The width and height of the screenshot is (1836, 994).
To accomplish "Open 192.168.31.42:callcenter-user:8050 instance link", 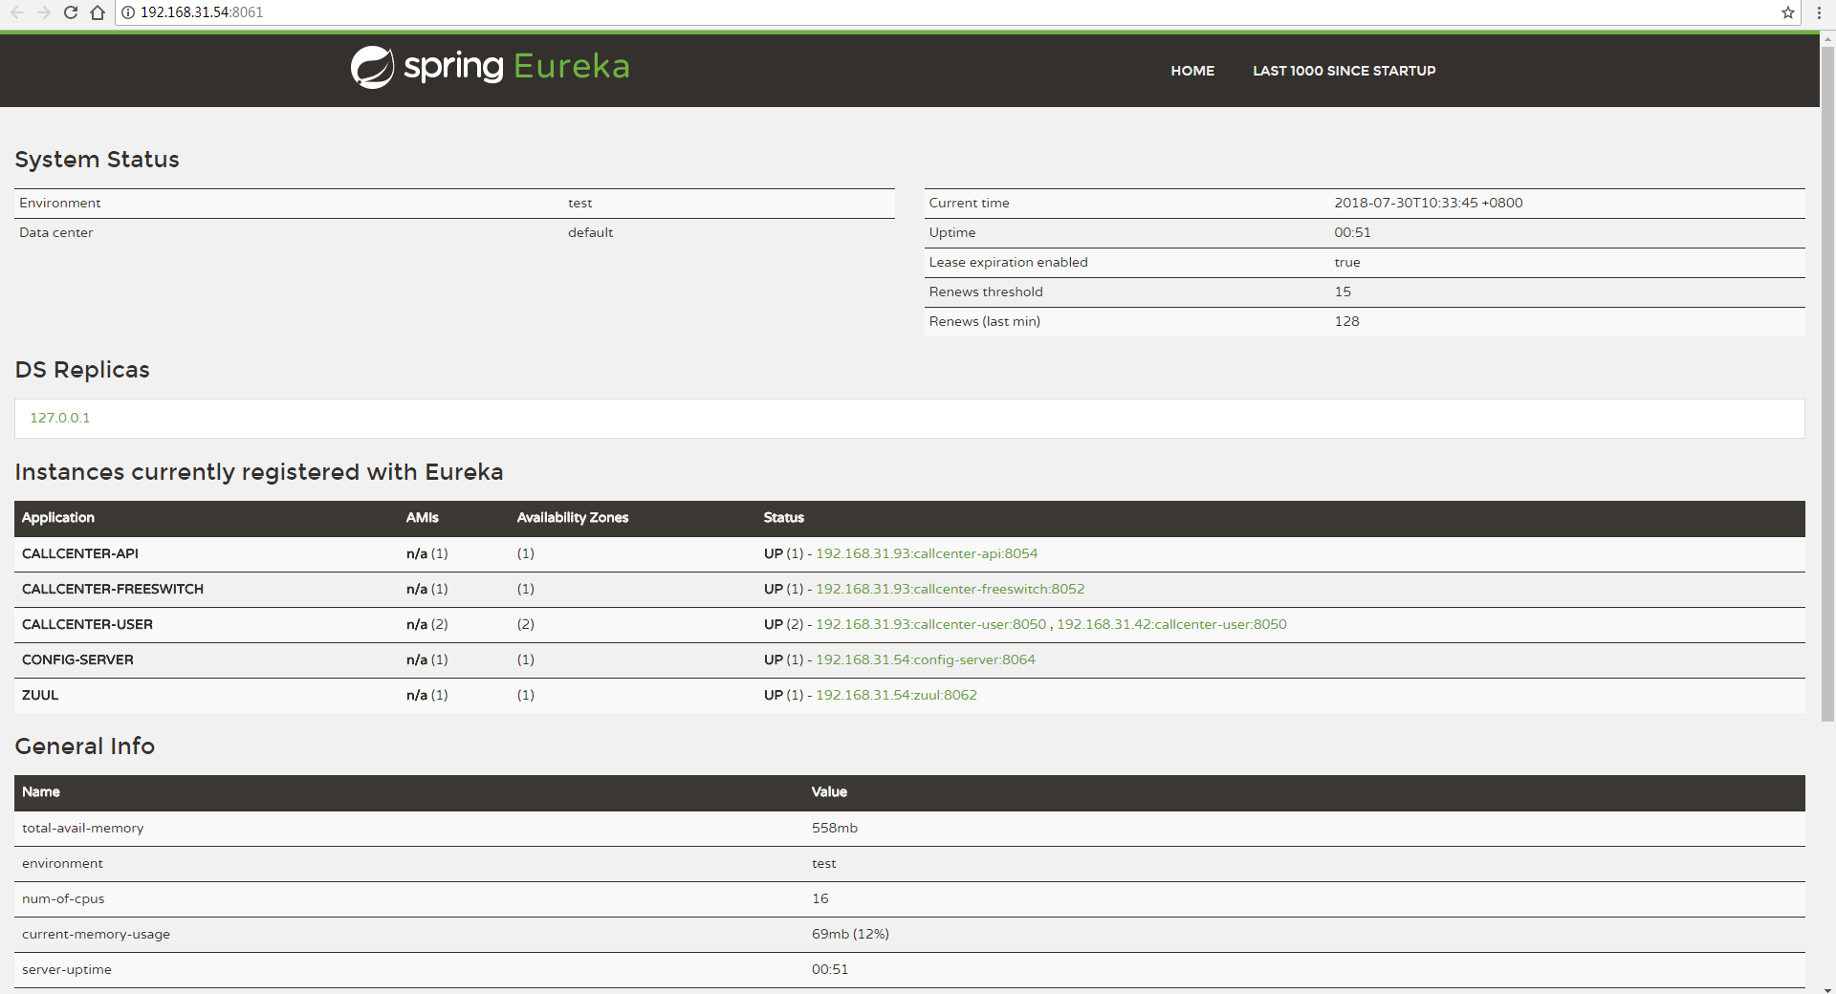I will click(1171, 624).
